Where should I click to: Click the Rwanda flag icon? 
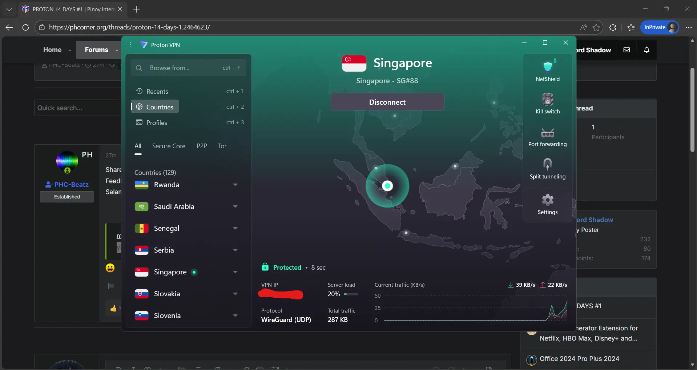tap(142, 185)
